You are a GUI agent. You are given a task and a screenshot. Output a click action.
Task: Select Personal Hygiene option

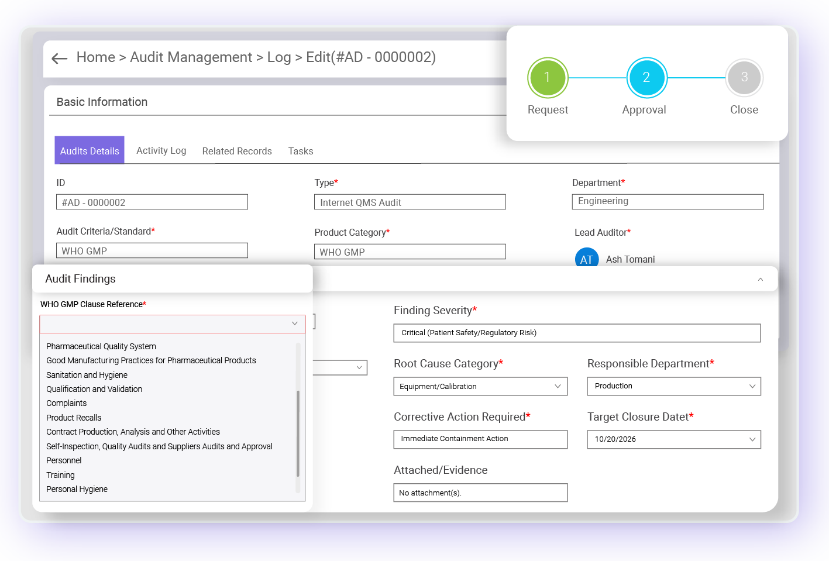[77, 489]
